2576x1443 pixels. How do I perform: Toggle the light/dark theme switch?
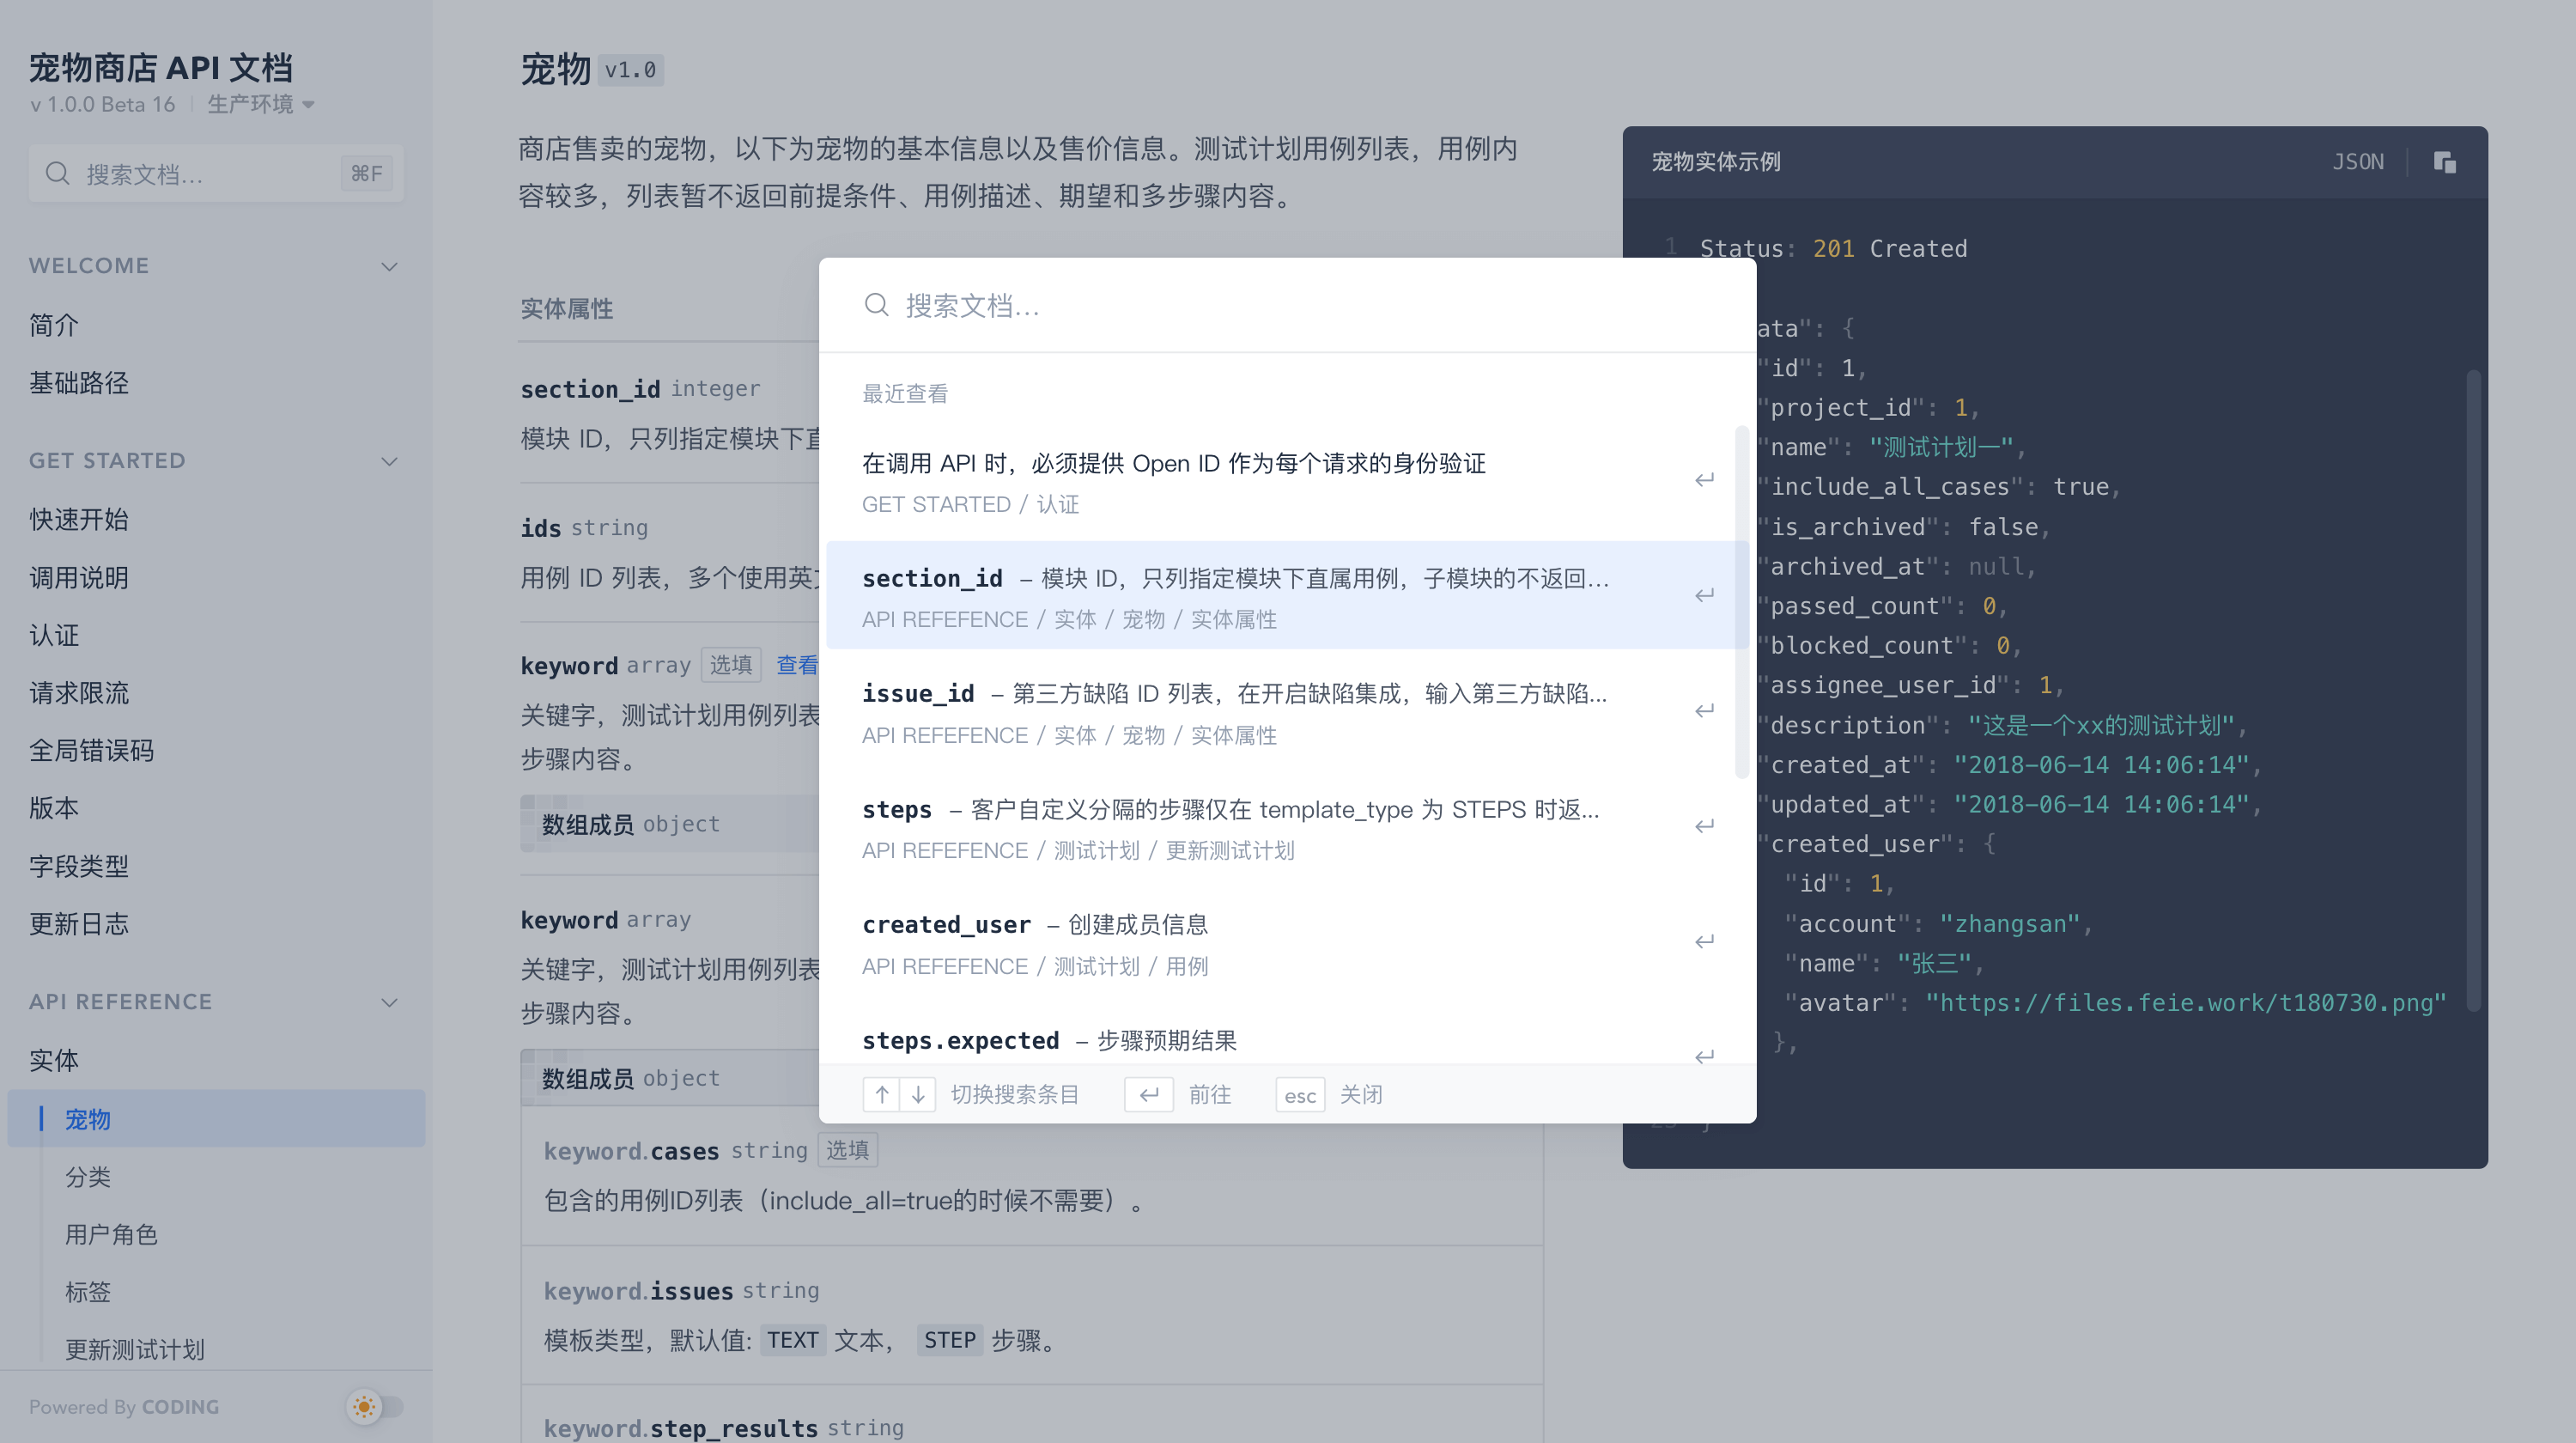375,1407
